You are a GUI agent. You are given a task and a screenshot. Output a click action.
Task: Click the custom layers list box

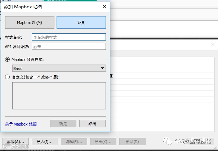(59, 96)
